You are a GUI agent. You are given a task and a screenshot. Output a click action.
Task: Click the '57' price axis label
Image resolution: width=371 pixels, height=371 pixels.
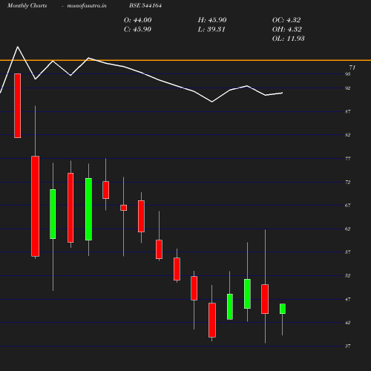(x=348, y=252)
